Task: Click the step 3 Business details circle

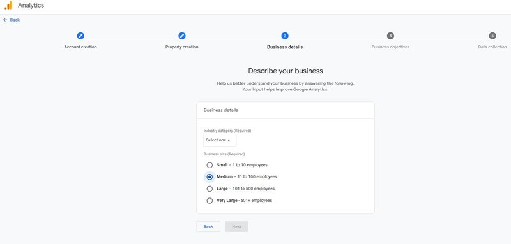Action: (x=285, y=36)
